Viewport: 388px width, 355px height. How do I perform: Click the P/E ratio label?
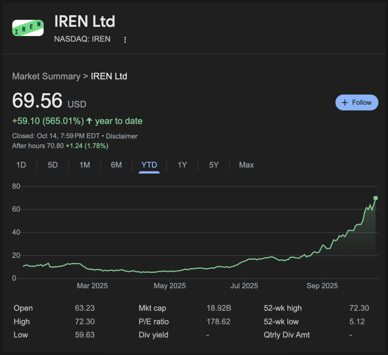(x=153, y=322)
